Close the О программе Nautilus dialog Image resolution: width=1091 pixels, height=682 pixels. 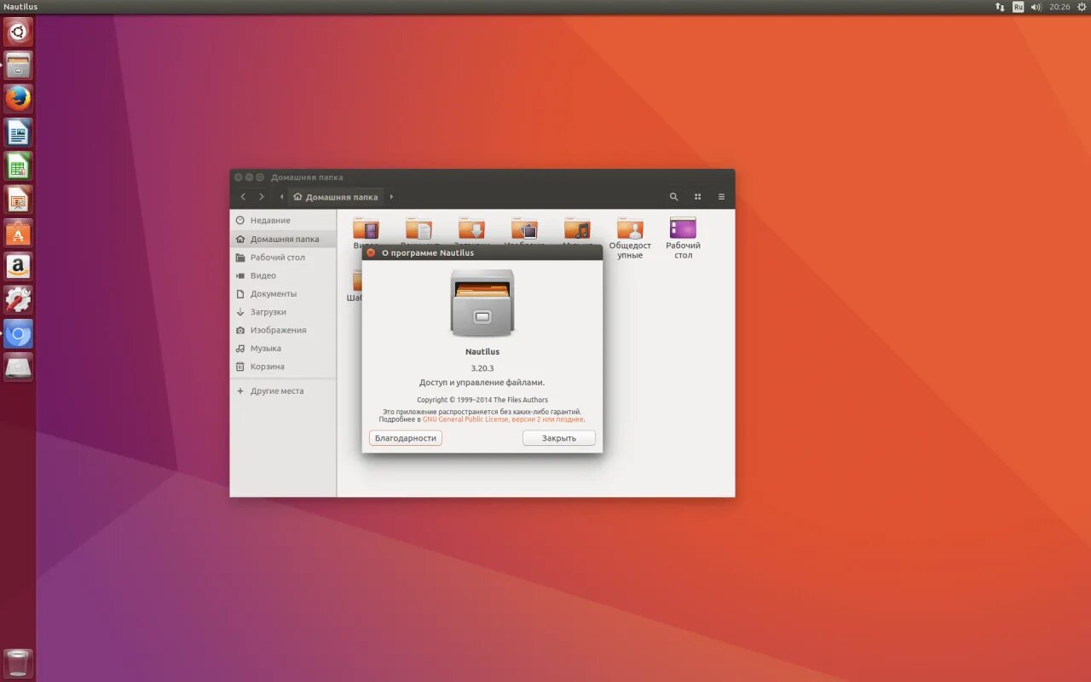[371, 252]
